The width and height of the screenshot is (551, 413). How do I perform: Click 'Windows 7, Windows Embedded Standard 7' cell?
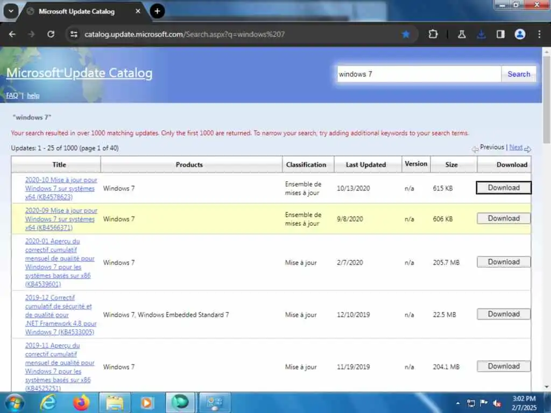(x=166, y=315)
